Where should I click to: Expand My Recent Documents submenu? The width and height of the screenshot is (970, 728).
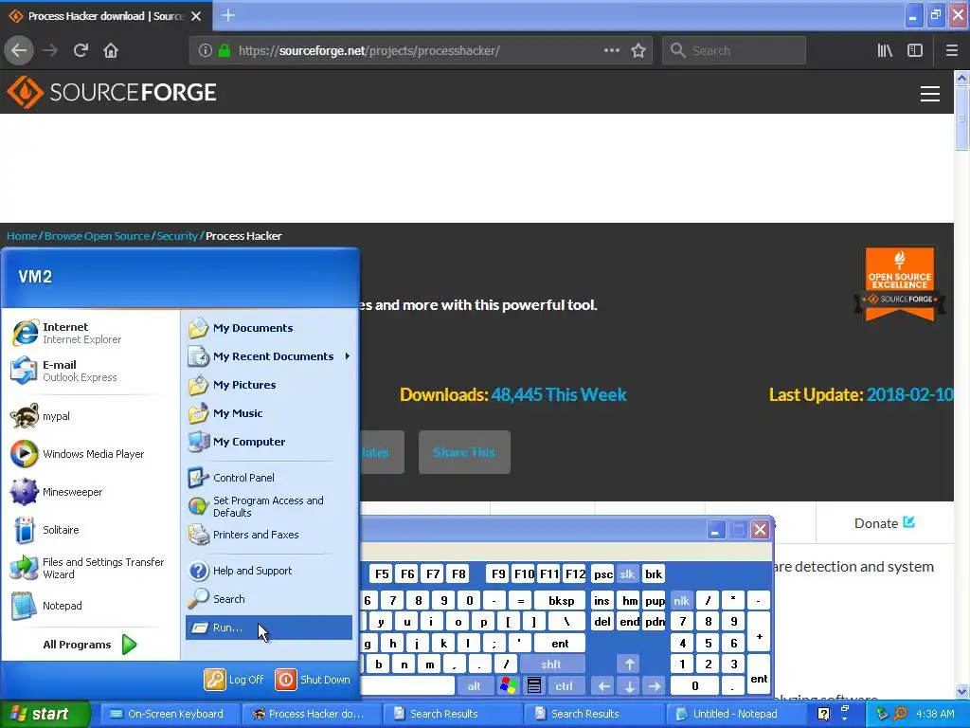(269, 356)
